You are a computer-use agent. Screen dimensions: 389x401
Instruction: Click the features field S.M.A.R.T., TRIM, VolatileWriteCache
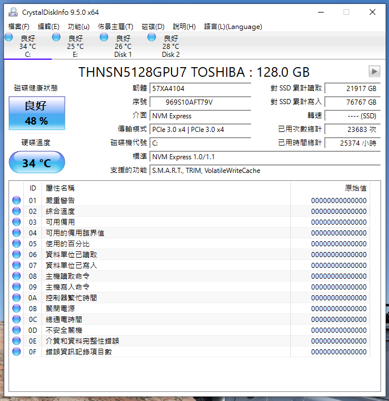coord(265,171)
